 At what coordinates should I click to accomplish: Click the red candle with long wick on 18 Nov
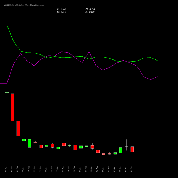click(x=64, y=145)
